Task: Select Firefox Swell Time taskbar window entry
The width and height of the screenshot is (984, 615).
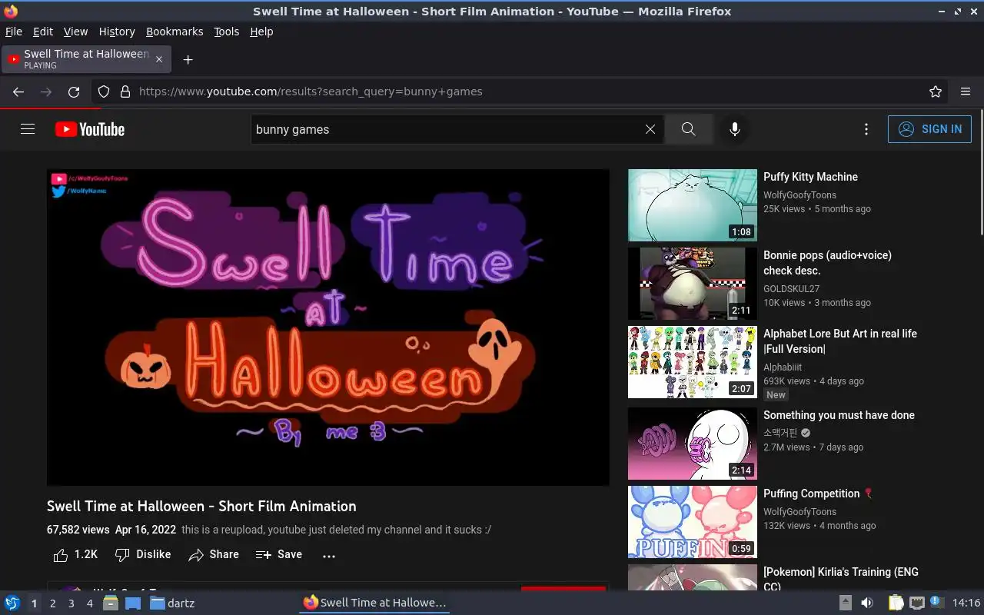Action: [374, 603]
